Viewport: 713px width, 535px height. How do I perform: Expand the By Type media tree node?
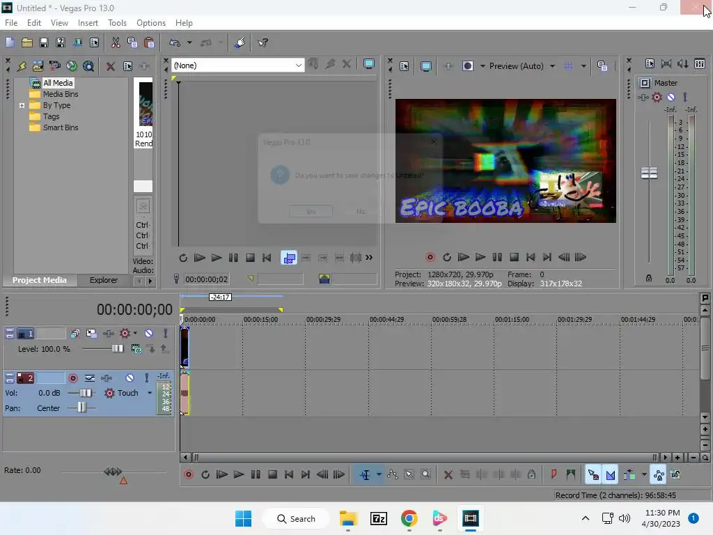[x=22, y=106]
